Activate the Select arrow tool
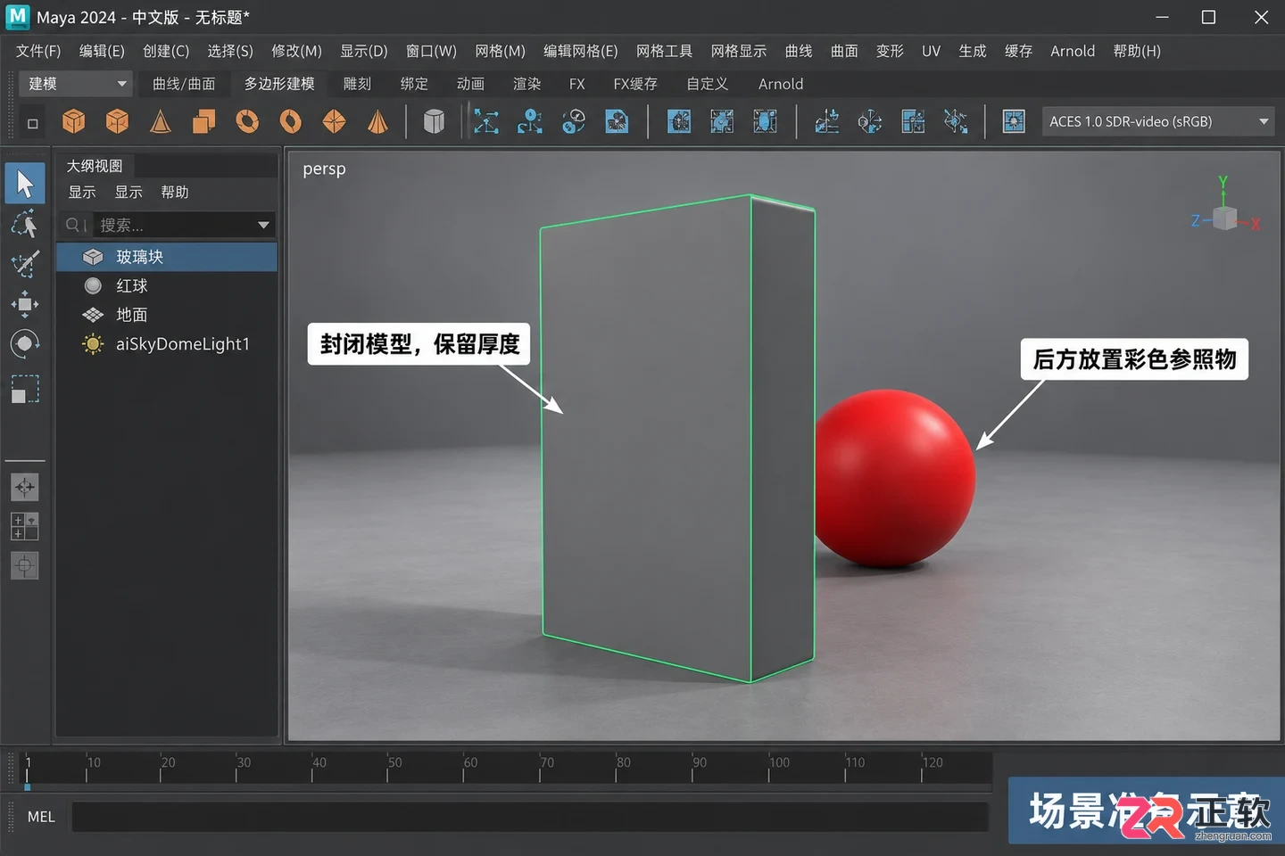Viewport: 1285px width, 856px height. (25, 184)
